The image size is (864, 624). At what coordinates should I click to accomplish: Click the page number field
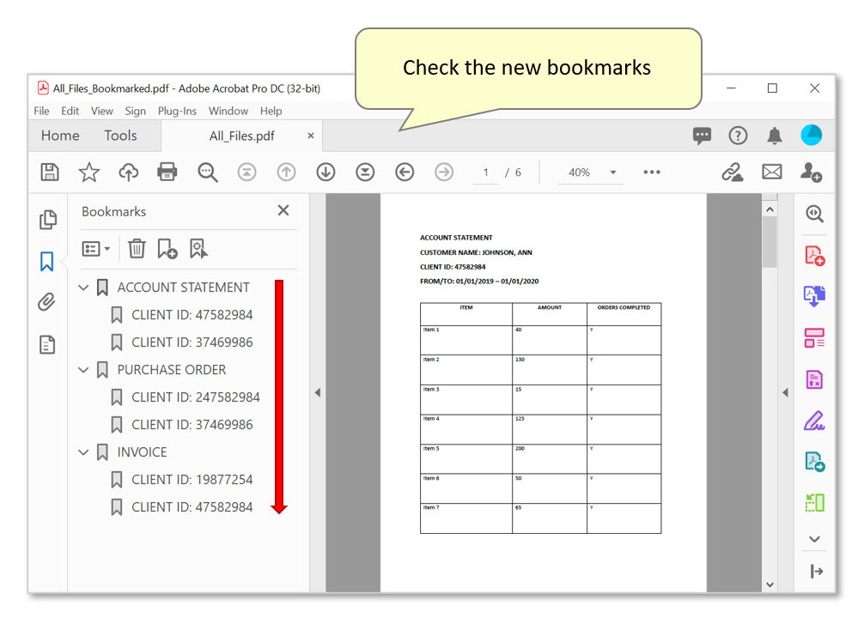[485, 172]
